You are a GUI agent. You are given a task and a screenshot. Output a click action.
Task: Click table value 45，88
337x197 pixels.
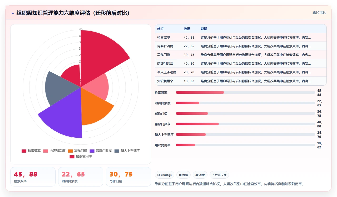click(189, 38)
